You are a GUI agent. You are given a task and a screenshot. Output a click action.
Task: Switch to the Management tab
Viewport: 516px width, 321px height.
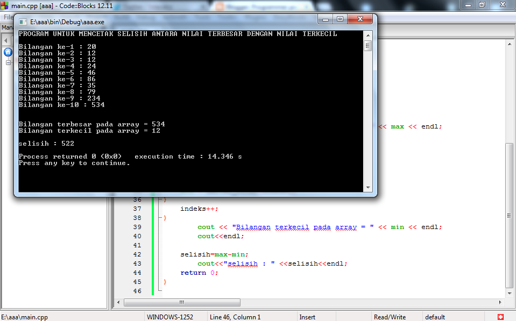coord(8,27)
